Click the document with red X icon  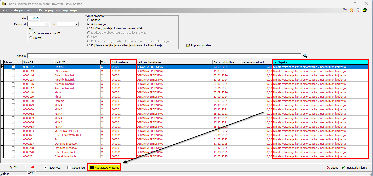358,10
